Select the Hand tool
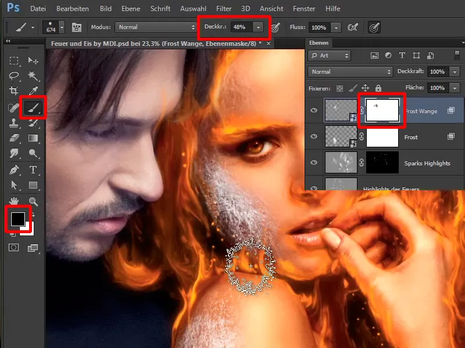This screenshot has height=348, width=465. 13,201
